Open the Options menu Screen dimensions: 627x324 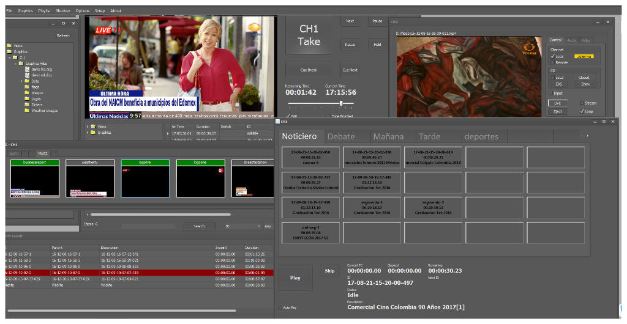(x=83, y=11)
